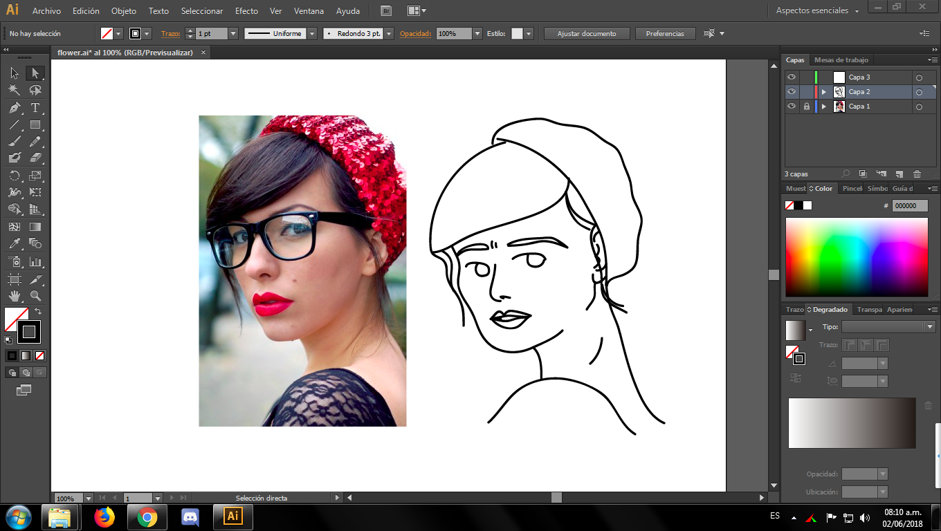
Task: Toggle visibility of Capa 2
Action: click(792, 92)
